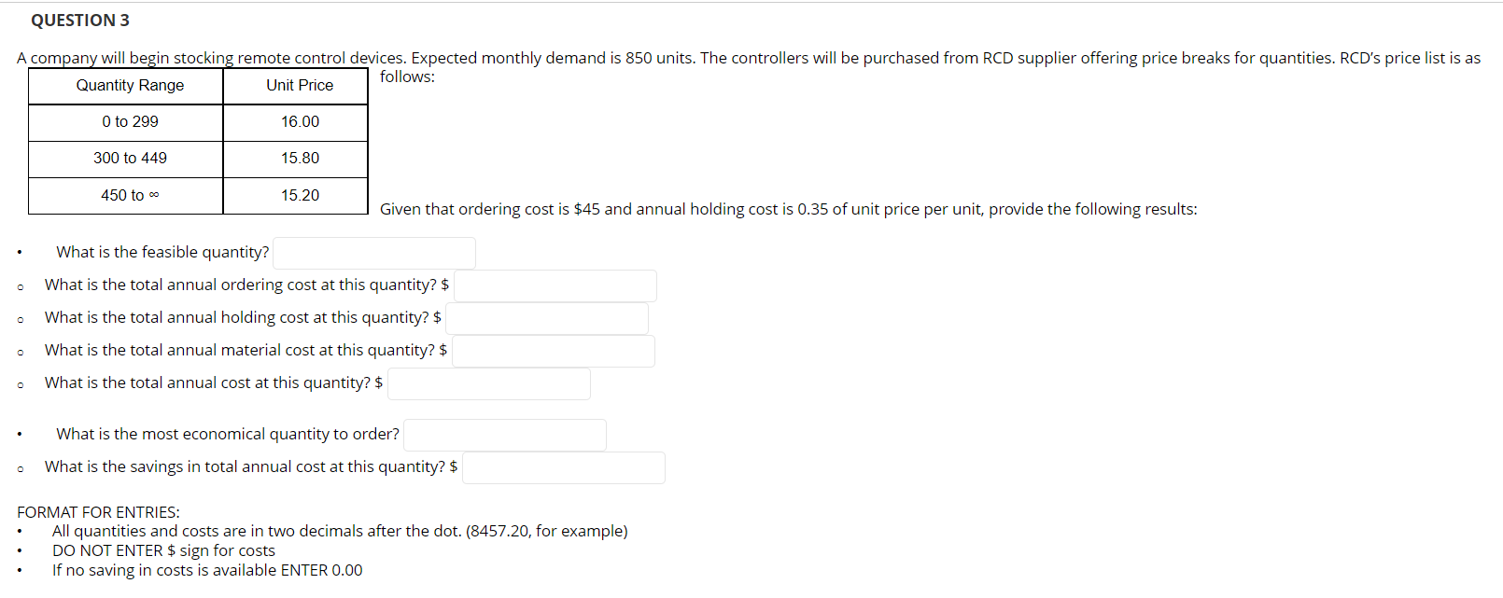1503x598 pixels.
Task: Click the total annual material cost field
Action: [x=553, y=350]
